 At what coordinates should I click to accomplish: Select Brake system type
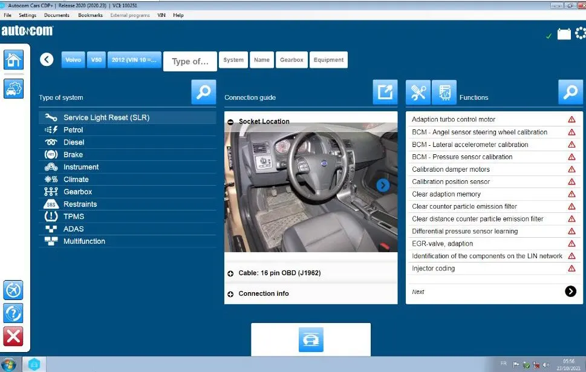click(128, 154)
